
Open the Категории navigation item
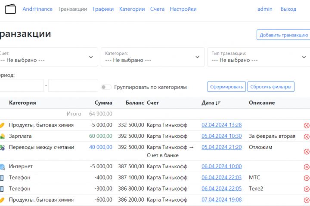pyautogui.click(x=132, y=9)
